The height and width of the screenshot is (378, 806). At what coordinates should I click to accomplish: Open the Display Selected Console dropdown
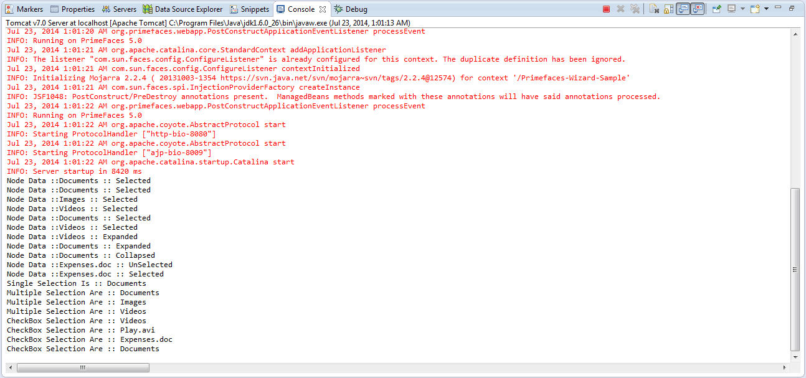pyautogui.click(x=742, y=8)
